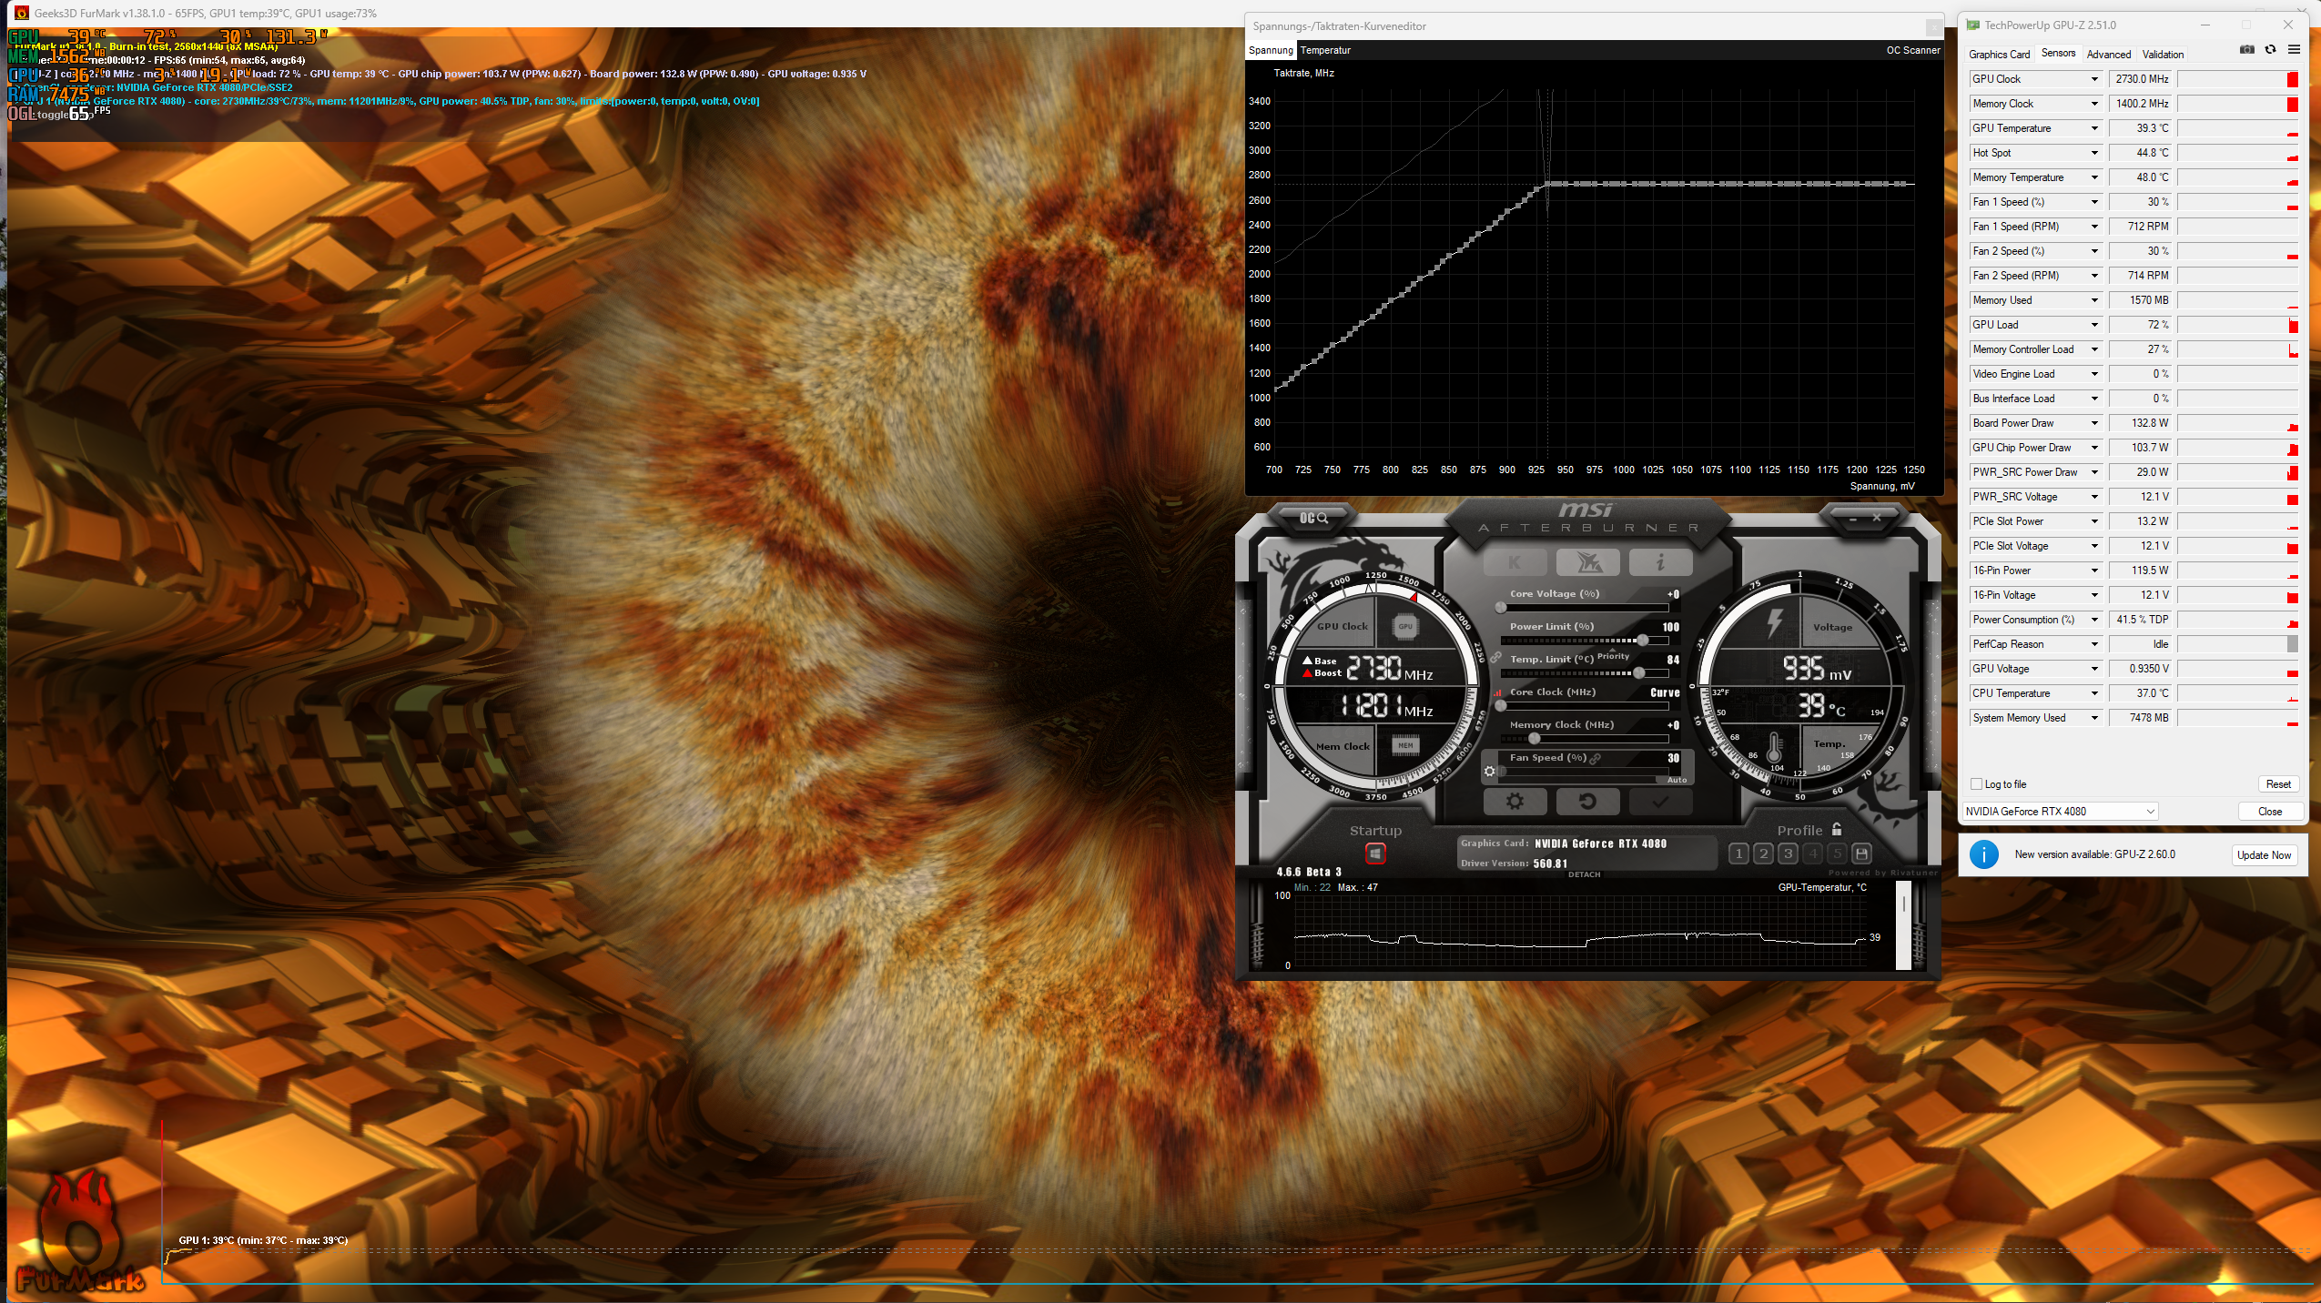
Task: Open the Afterburner settings gear
Action: point(1515,802)
